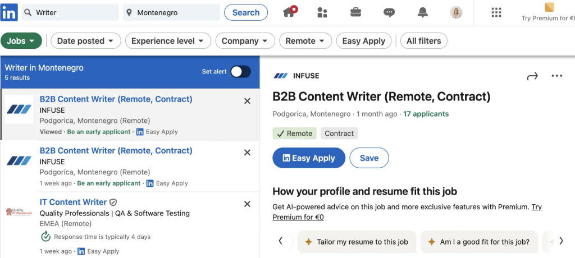Save this job with Save button
The width and height of the screenshot is (575, 258).
coord(369,158)
